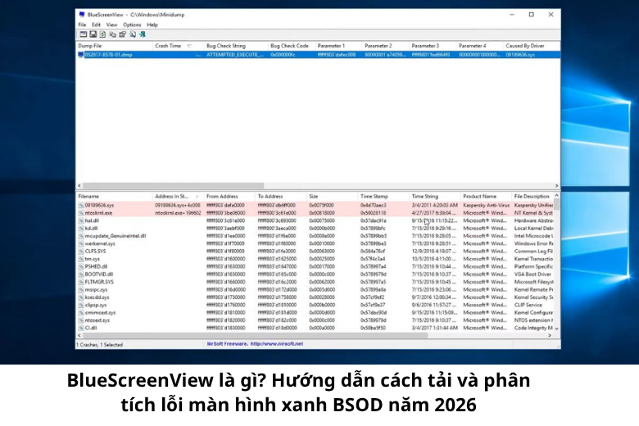Click the Exit toolbar icon
This screenshot has height=426, width=639.
pos(143,34)
